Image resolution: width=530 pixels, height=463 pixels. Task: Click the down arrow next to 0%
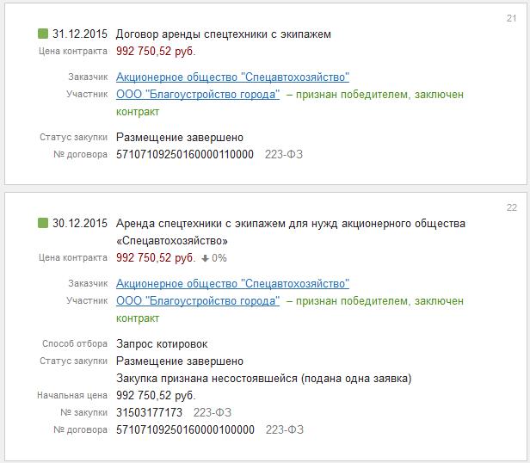[206, 257]
